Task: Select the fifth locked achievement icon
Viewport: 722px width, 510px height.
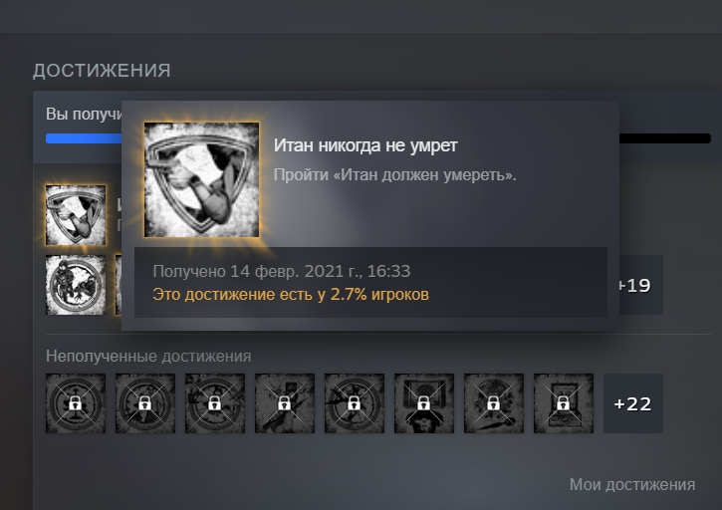Action: (x=355, y=403)
